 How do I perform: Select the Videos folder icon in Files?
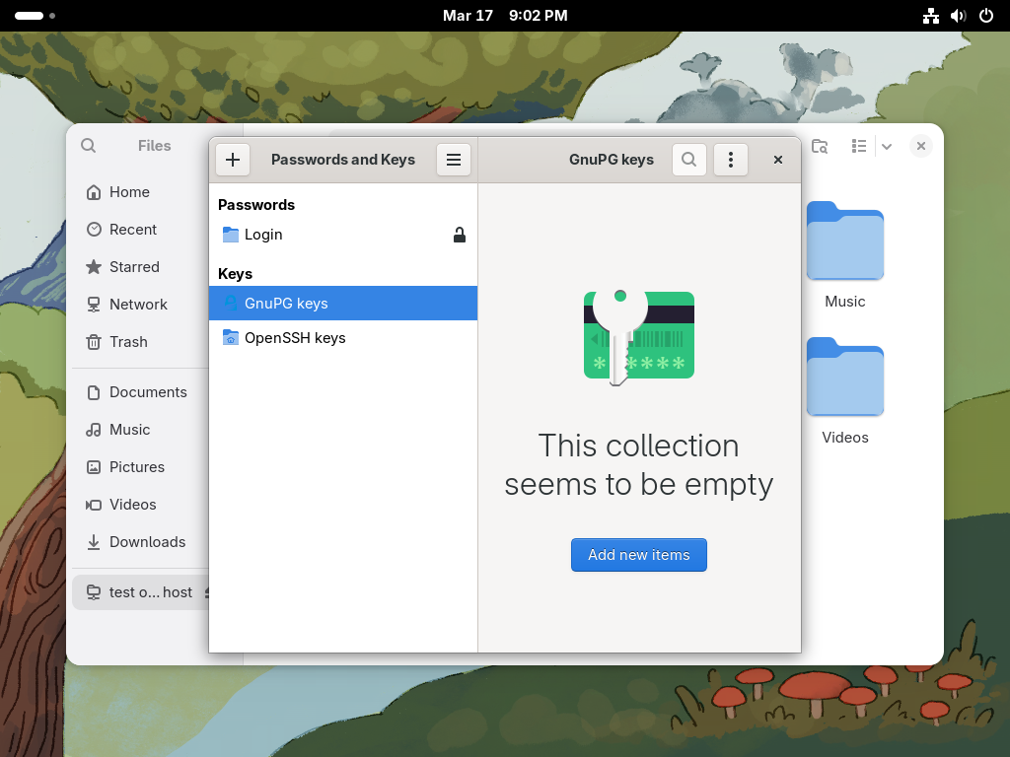pyautogui.click(x=845, y=377)
